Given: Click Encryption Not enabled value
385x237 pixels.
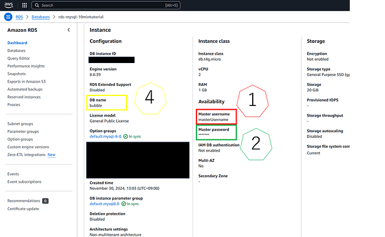Looking at the screenshot, I should coord(317,59).
